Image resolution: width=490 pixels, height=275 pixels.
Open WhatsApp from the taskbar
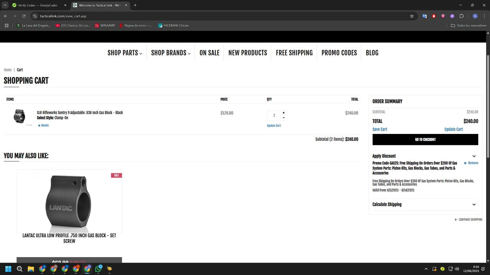point(98,269)
